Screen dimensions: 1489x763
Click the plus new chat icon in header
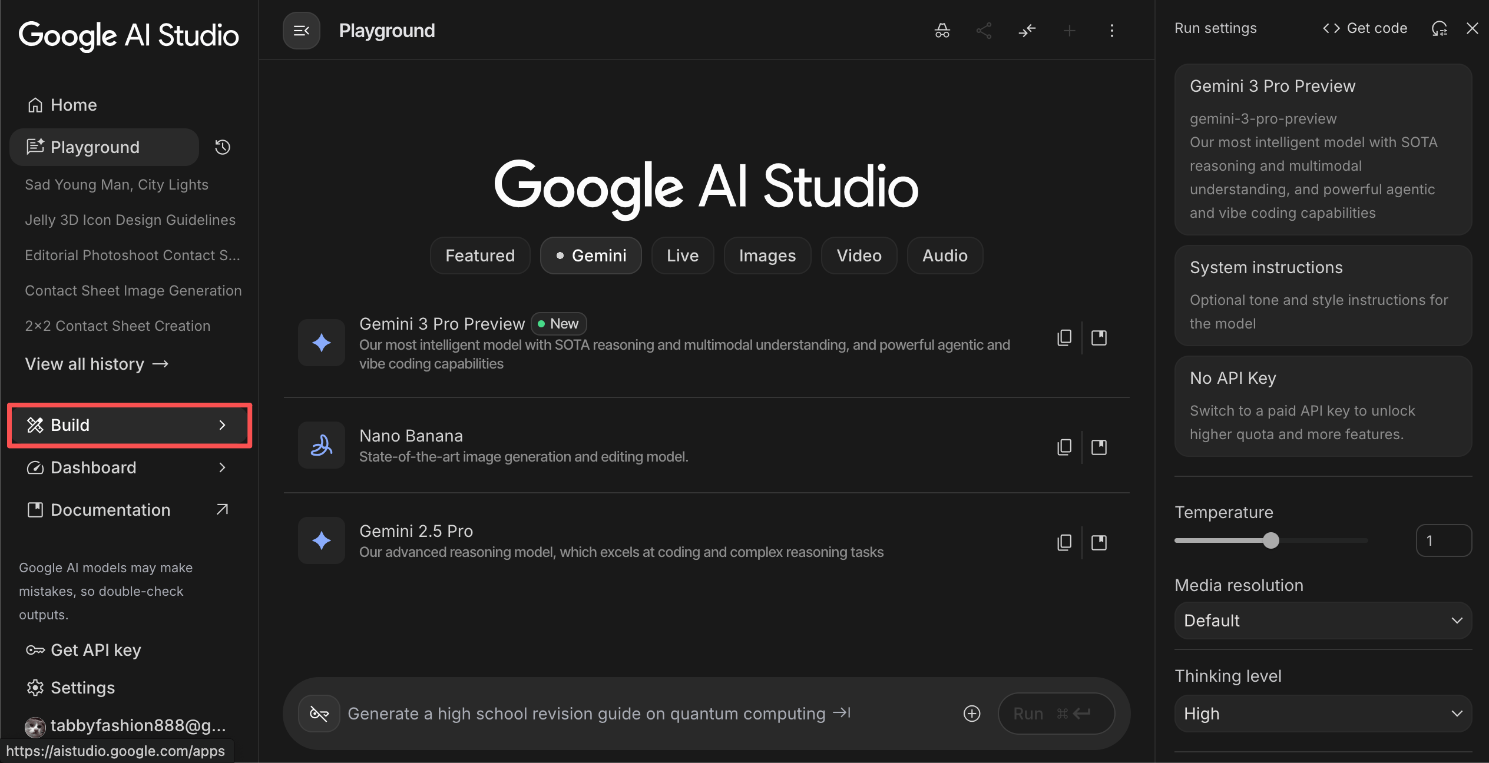click(1069, 31)
